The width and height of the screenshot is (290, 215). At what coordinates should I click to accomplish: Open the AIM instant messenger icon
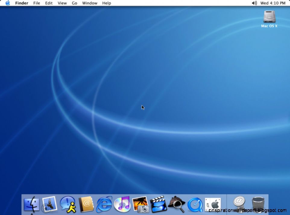tap(68, 204)
